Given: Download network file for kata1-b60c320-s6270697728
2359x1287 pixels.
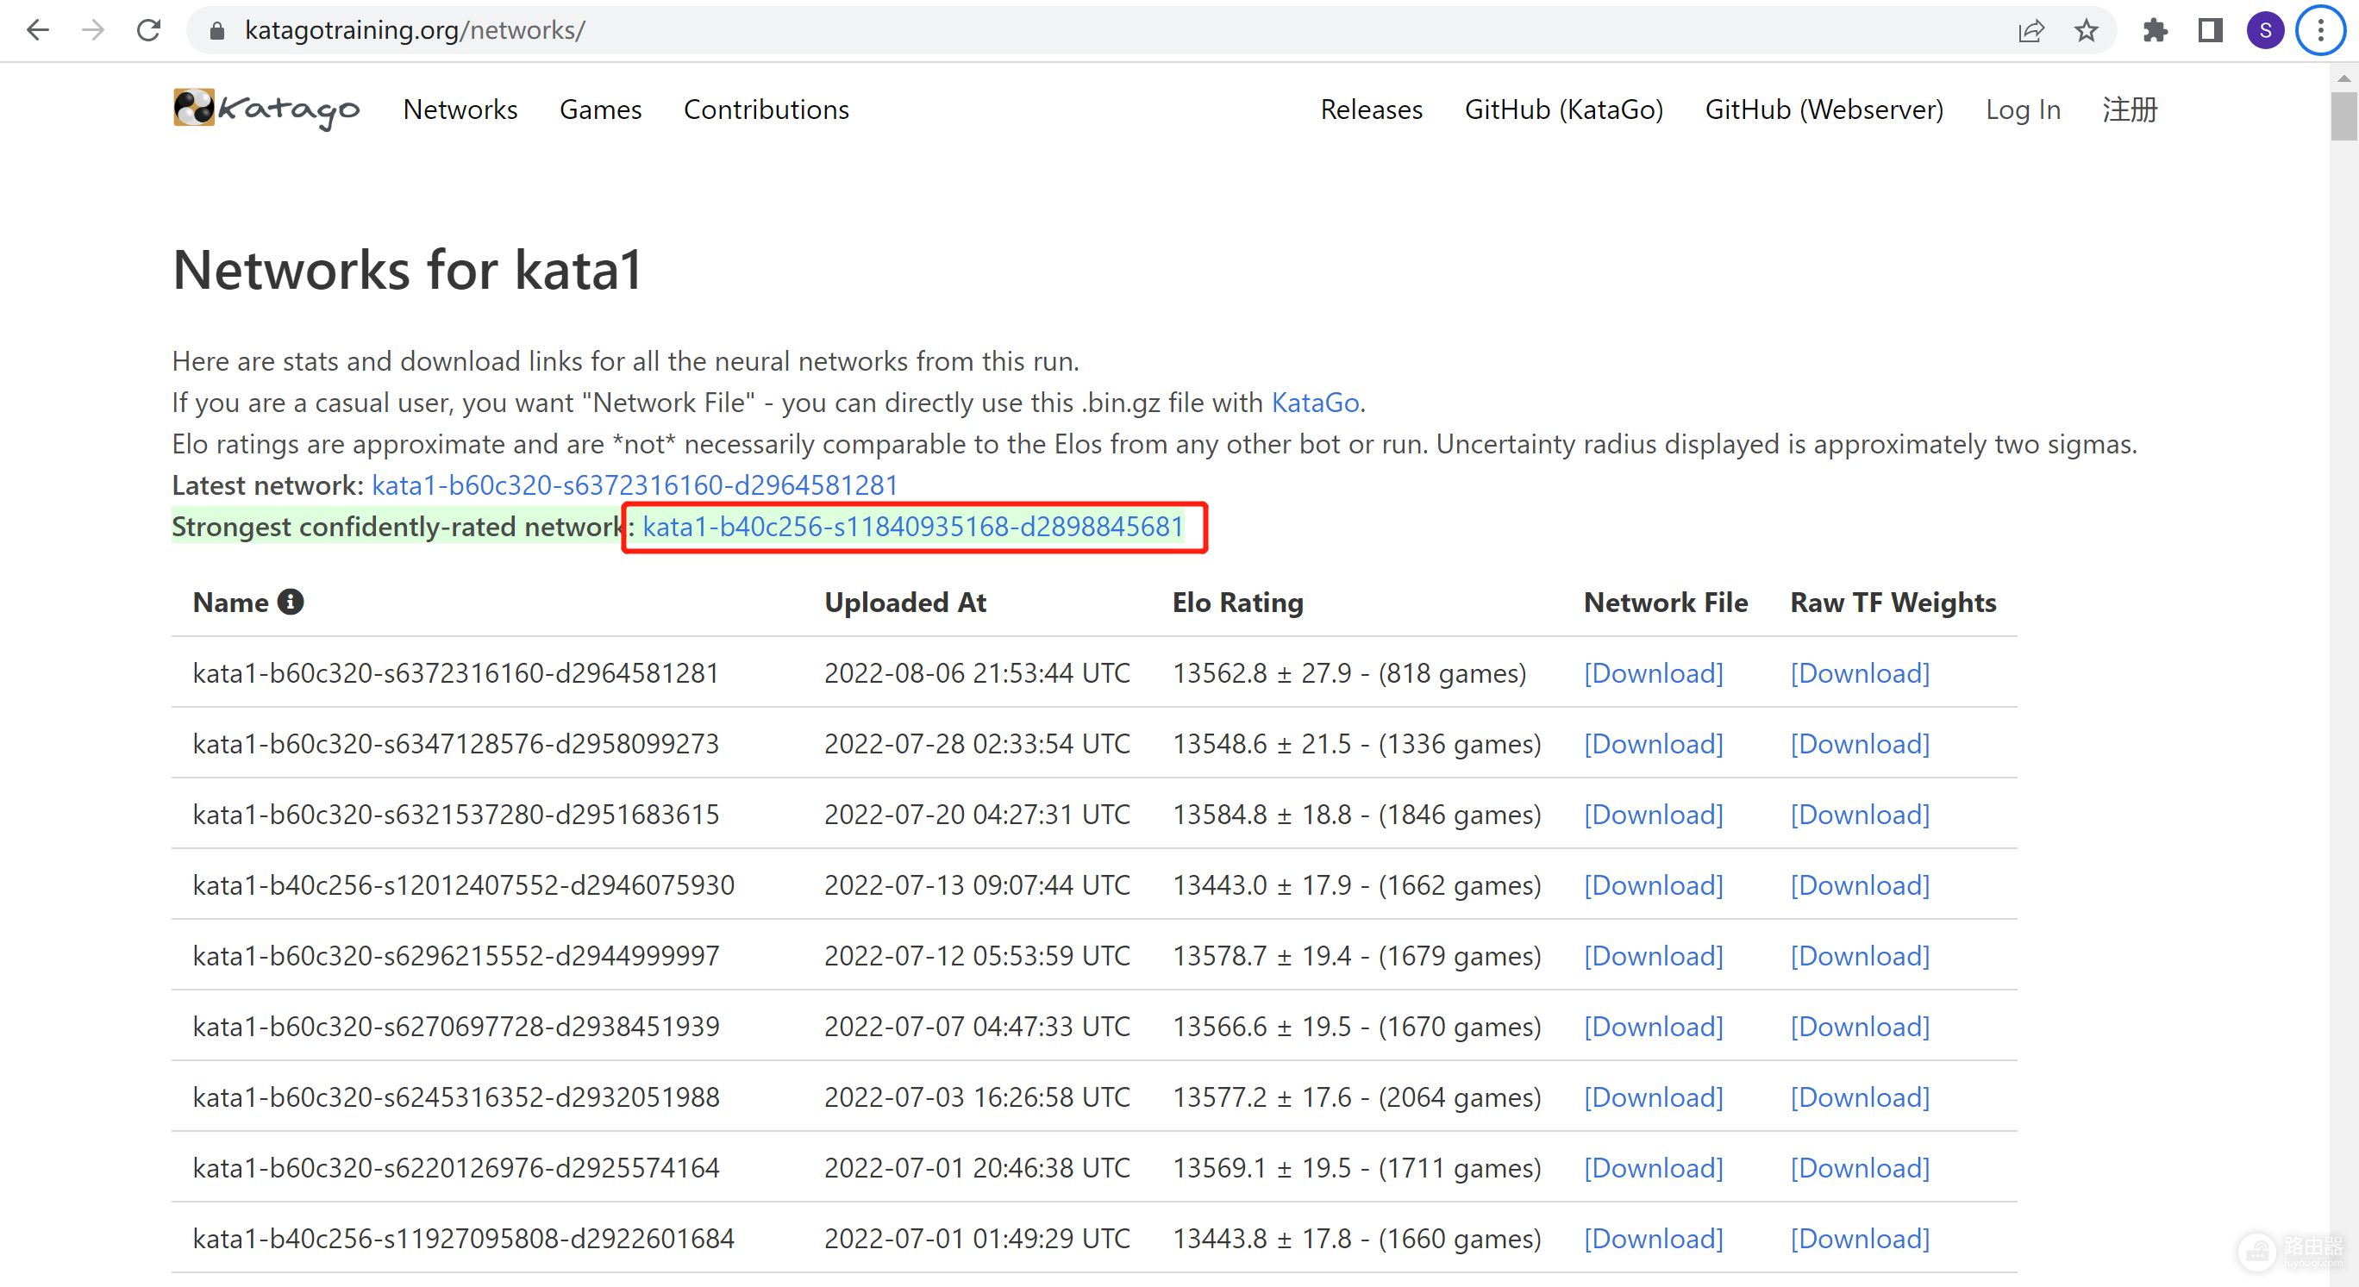Looking at the screenshot, I should tap(1653, 1027).
